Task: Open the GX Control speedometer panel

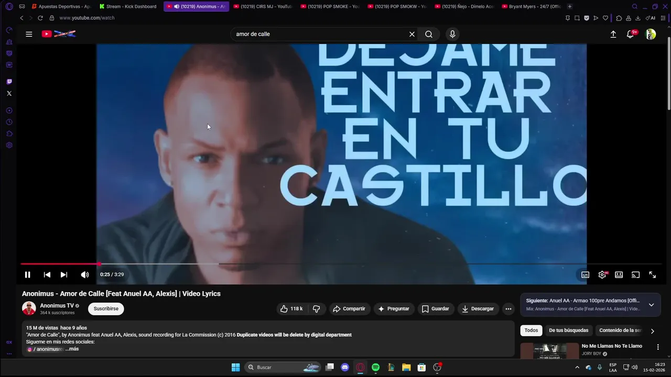Action: (9, 30)
